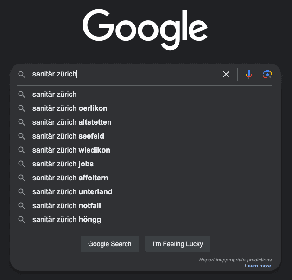The image size is (292, 280).
Task: Clear the search box text
Action: coord(226,74)
